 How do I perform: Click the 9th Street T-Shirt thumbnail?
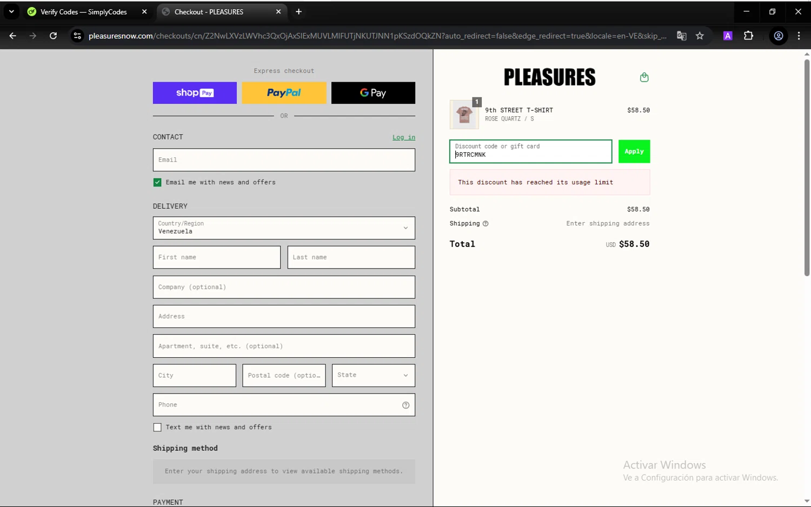(x=464, y=114)
